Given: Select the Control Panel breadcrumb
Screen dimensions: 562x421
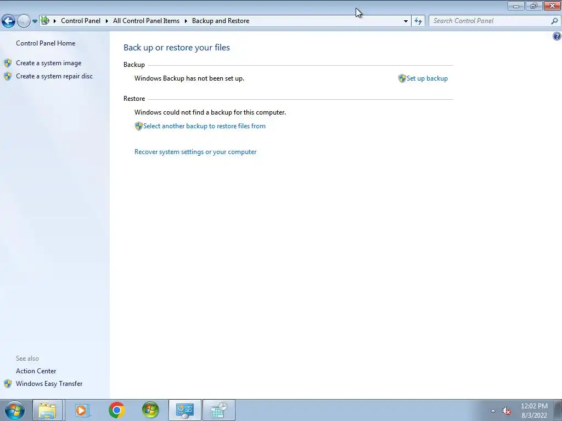Looking at the screenshot, I should (x=81, y=21).
